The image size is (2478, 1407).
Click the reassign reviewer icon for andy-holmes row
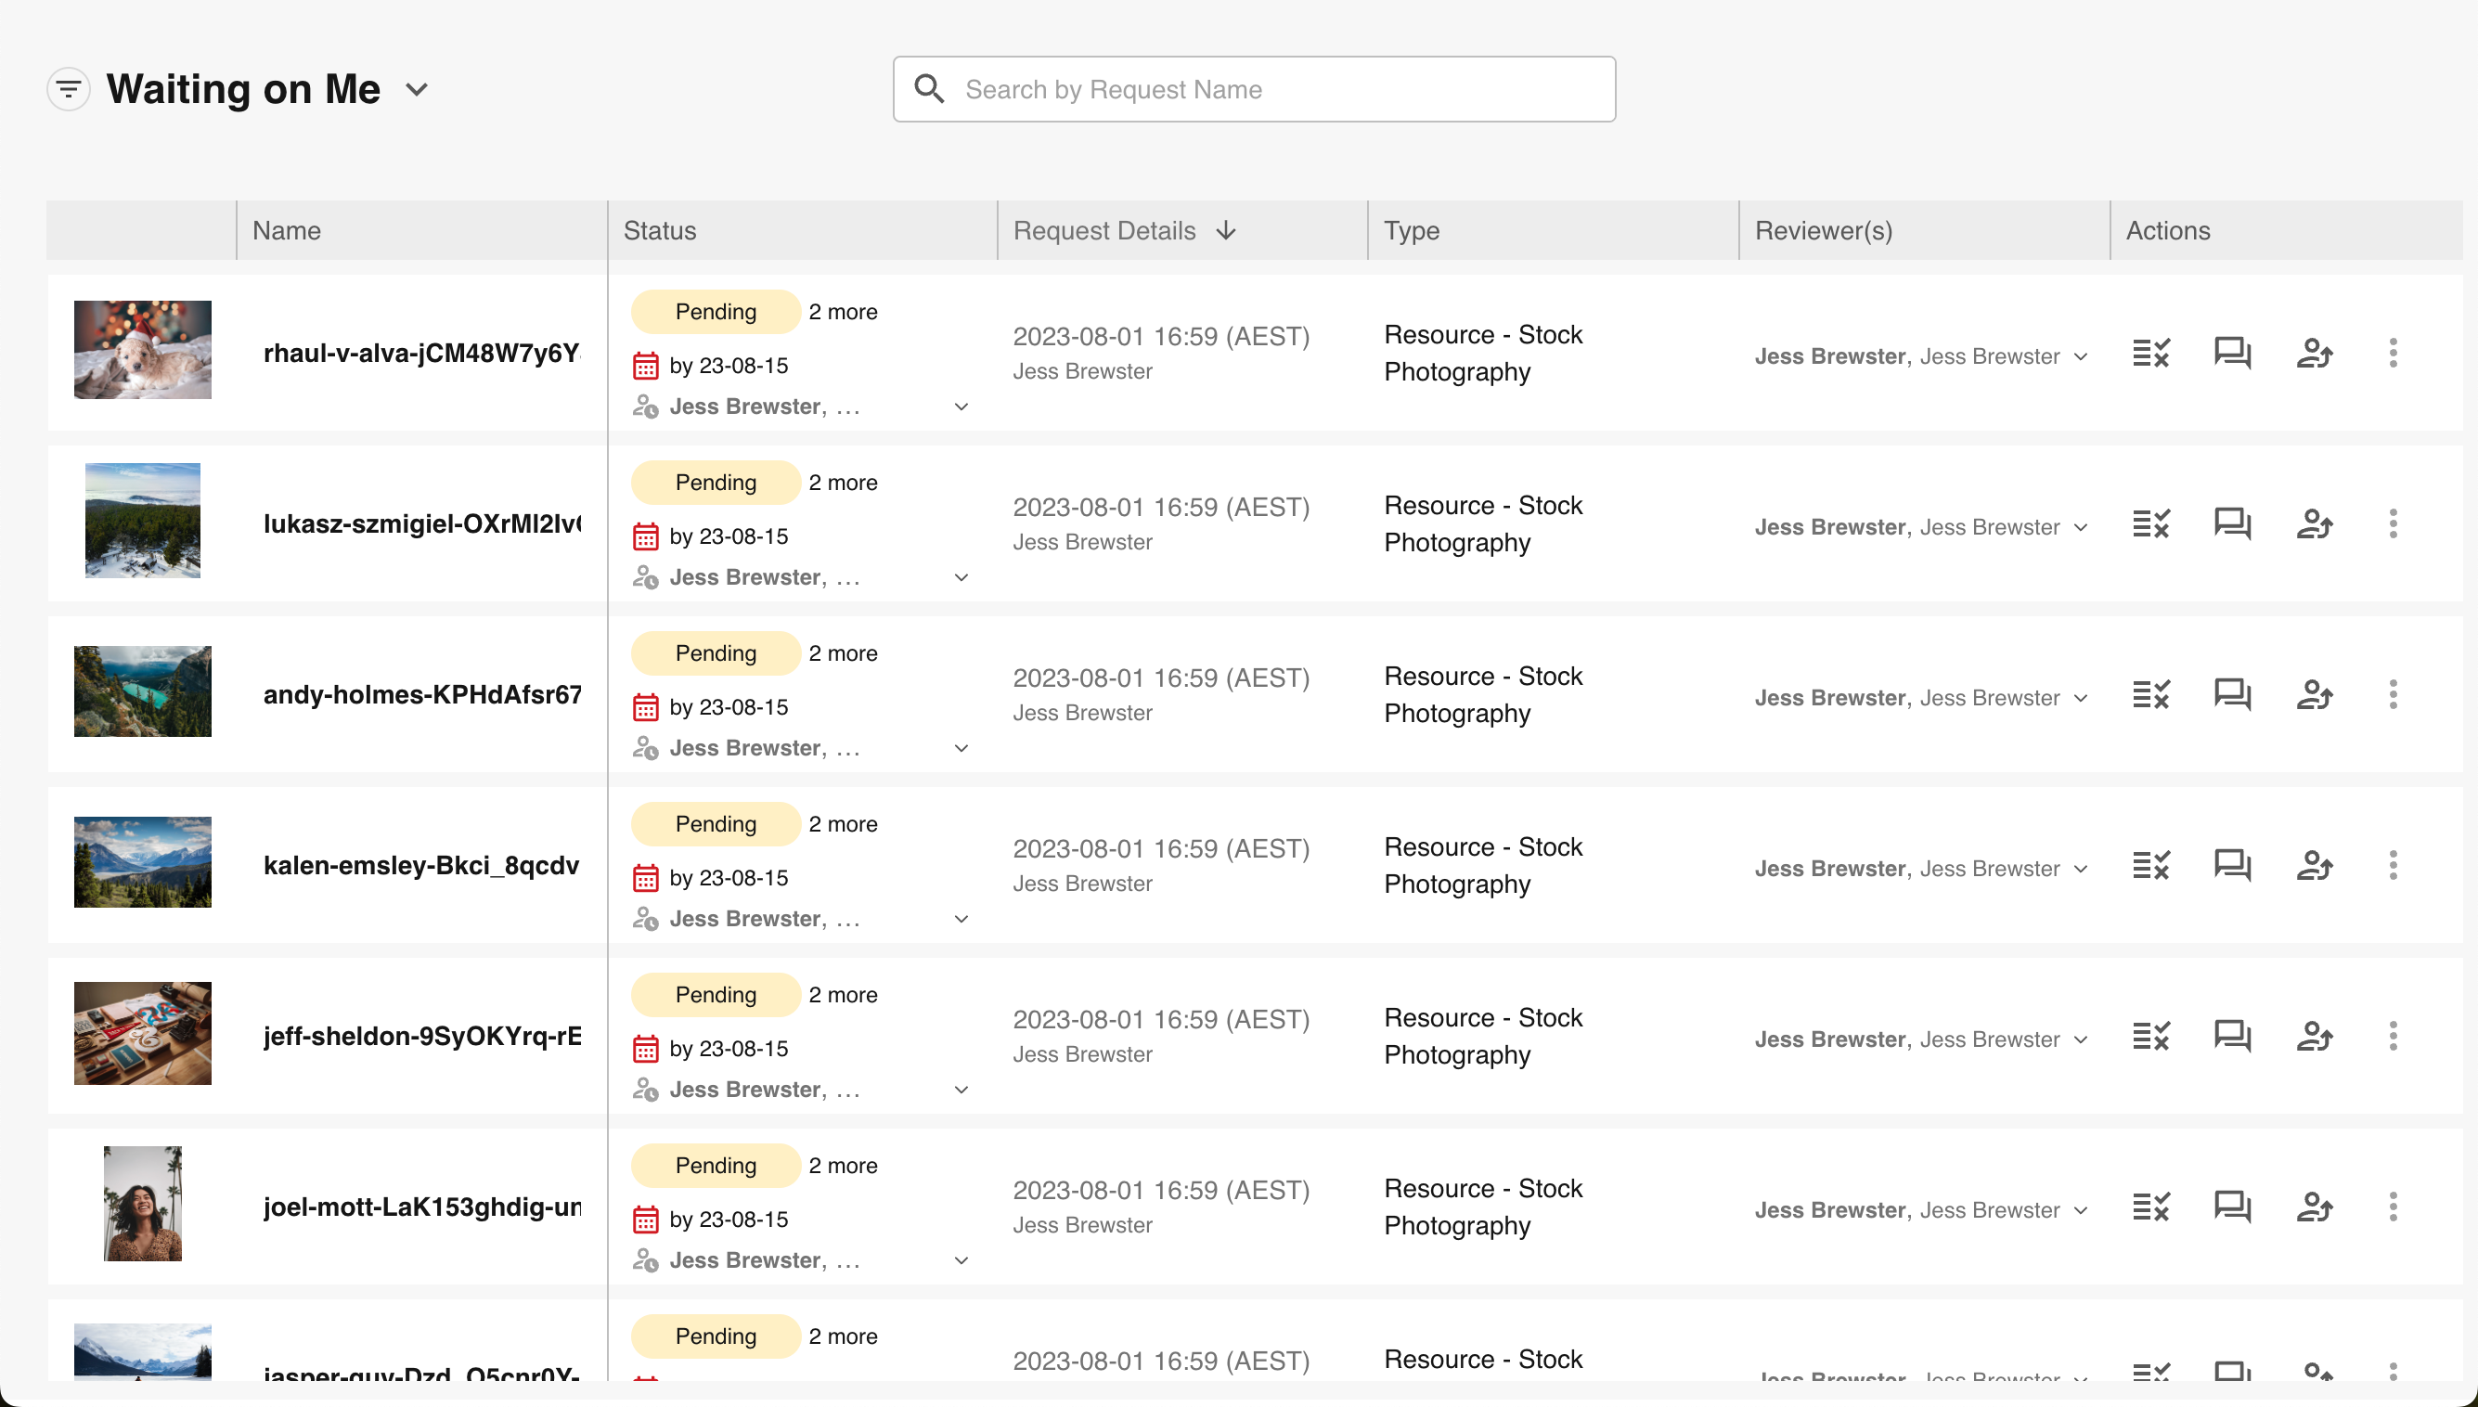2314,695
